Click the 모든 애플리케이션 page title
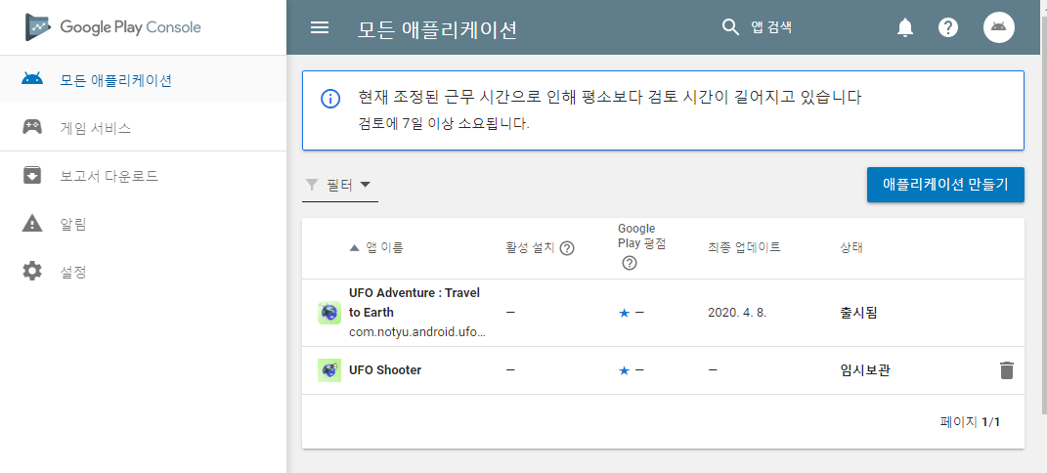 (437, 28)
